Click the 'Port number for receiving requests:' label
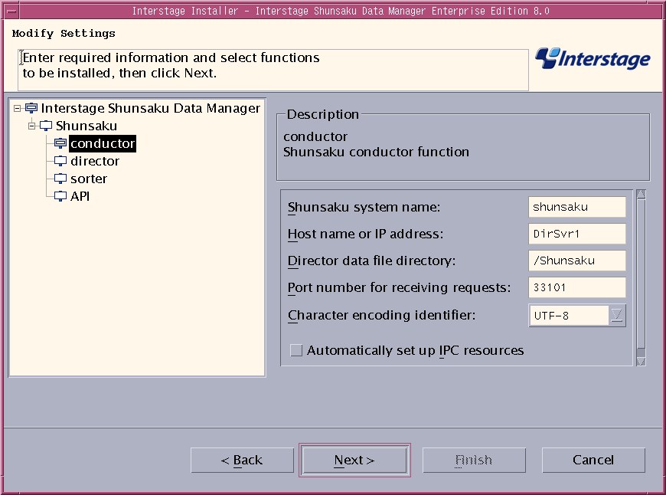 click(400, 287)
